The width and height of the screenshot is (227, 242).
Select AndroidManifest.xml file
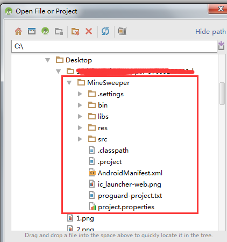(x=130, y=173)
